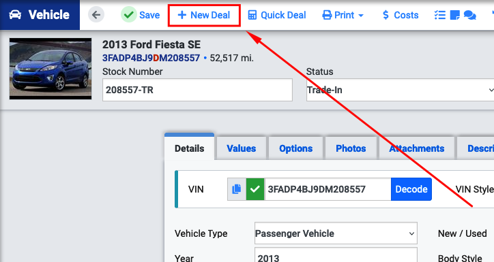Edit the Year field showing 2013
Image resolution: width=494 pixels, height=262 pixels.
pyautogui.click(x=336, y=255)
